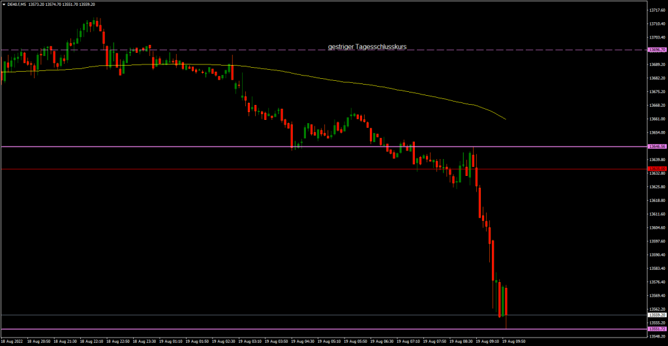The height and width of the screenshot is (346, 668).
Task: Select the dashed purple horizontal line
Action: point(196,50)
